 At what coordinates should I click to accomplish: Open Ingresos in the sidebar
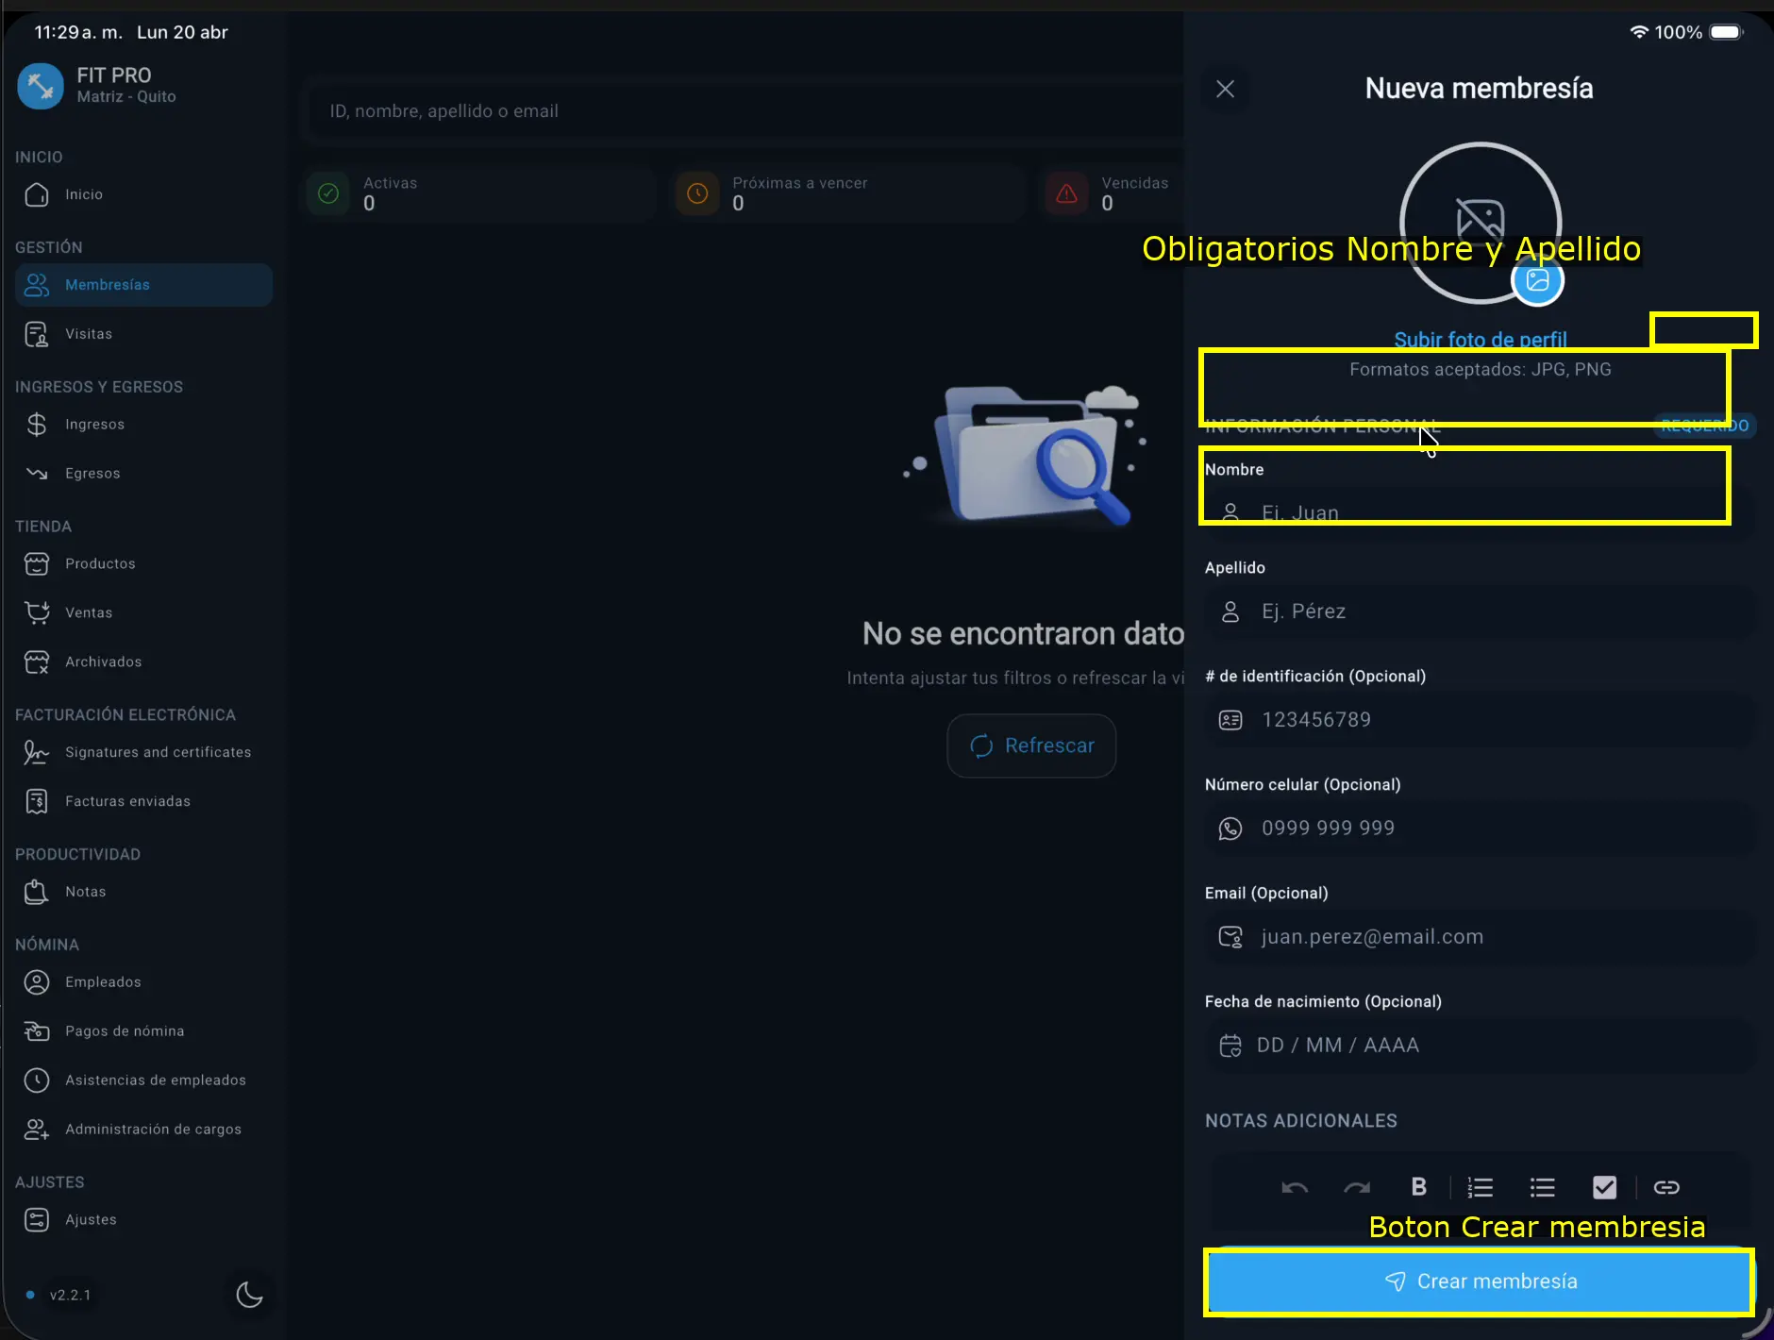94,425
